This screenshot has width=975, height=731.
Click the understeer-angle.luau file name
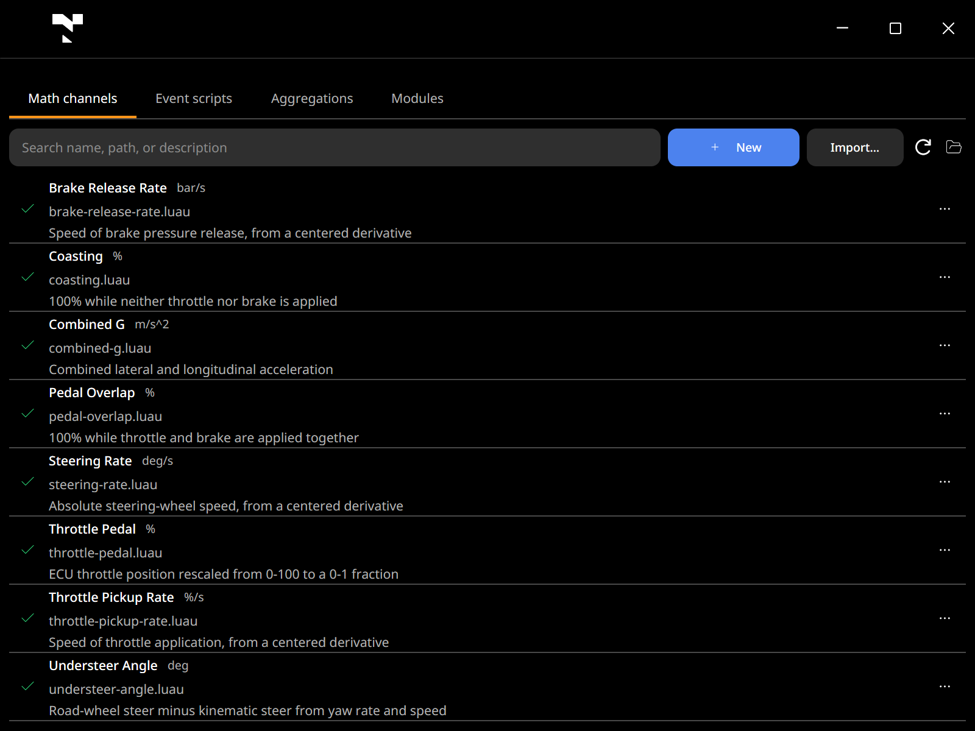click(x=116, y=690)
